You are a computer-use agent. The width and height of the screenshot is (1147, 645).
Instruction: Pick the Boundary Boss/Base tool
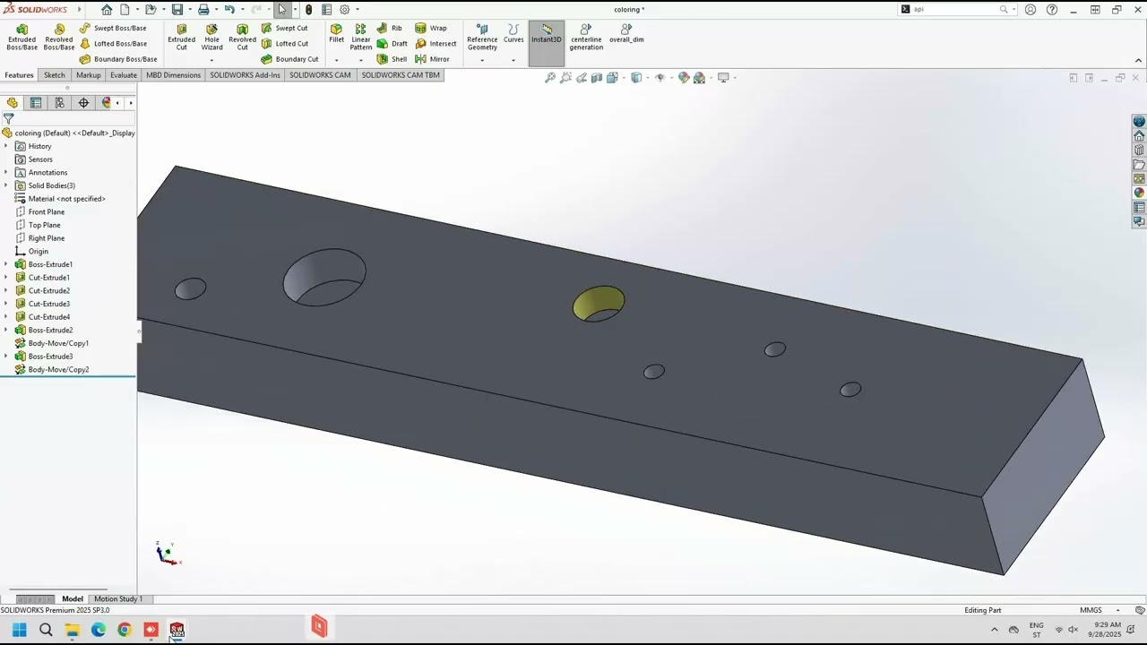click(117, 59)
